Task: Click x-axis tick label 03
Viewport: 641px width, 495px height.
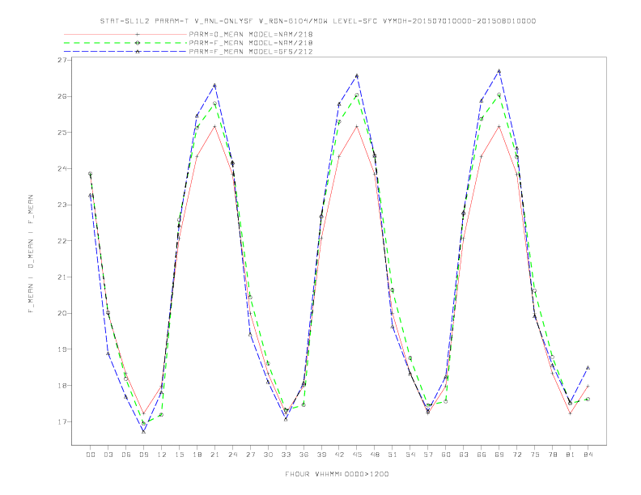Action: coord(108,455)
